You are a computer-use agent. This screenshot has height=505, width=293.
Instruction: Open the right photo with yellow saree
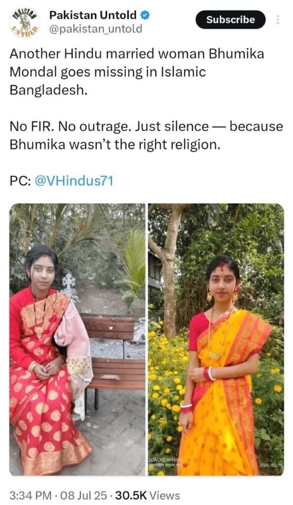pos(216,339)
